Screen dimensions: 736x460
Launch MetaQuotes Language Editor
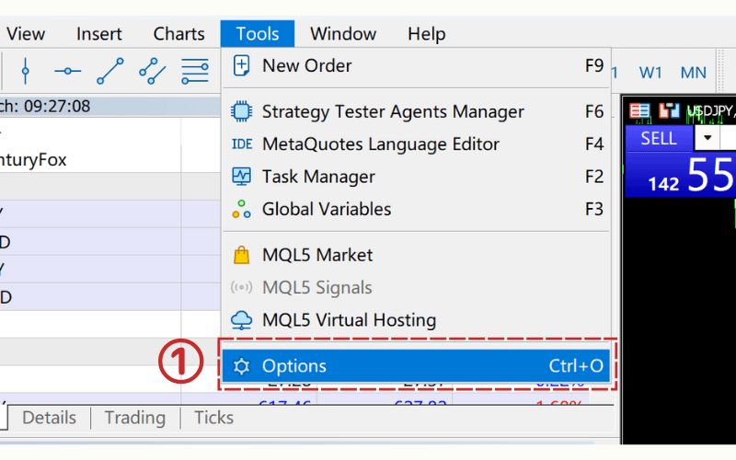pyautogui.click(x=417, y=144)
